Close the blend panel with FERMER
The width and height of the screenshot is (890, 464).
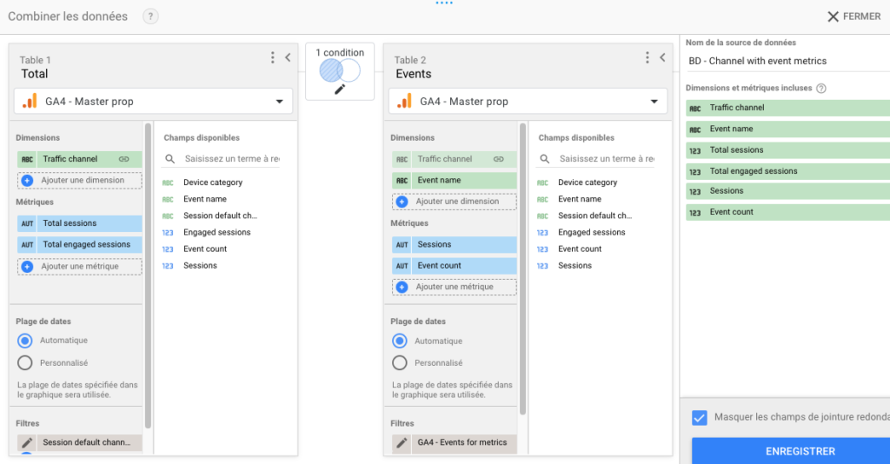click(x=853, y=17)
